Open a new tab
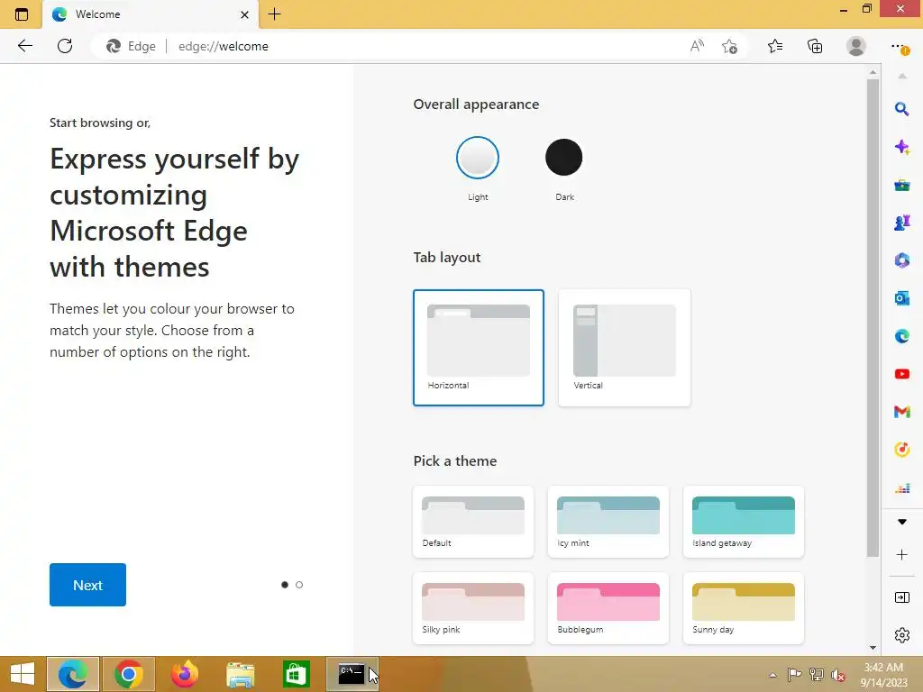Screen dimensions: 923x692 (x=274, y=14)
